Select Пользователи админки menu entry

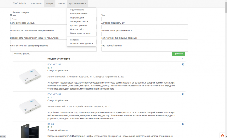click(81, 43)
